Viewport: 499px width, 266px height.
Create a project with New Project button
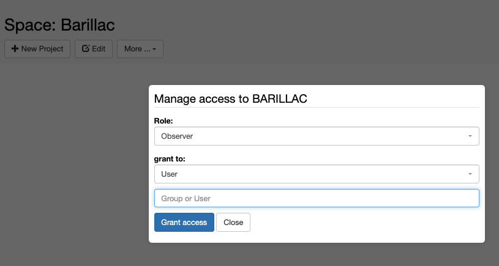(x=37, y=49)
